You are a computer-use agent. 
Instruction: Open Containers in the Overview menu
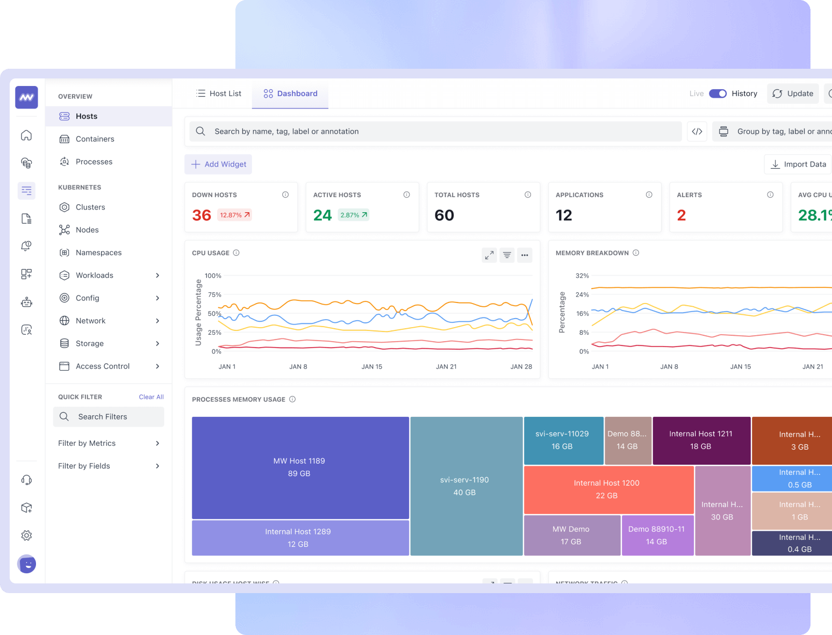coord(95,139)
